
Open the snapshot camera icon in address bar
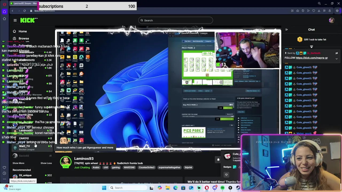point(297,11)
